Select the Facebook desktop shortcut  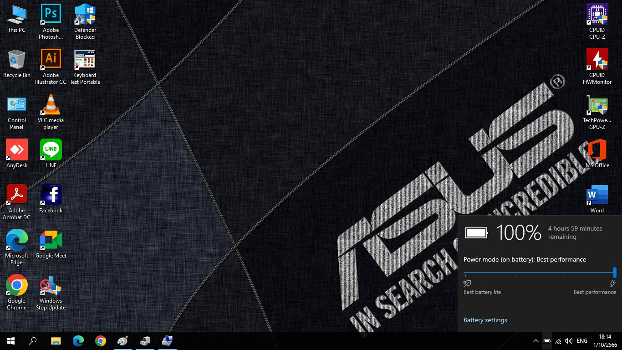[51, 199]
